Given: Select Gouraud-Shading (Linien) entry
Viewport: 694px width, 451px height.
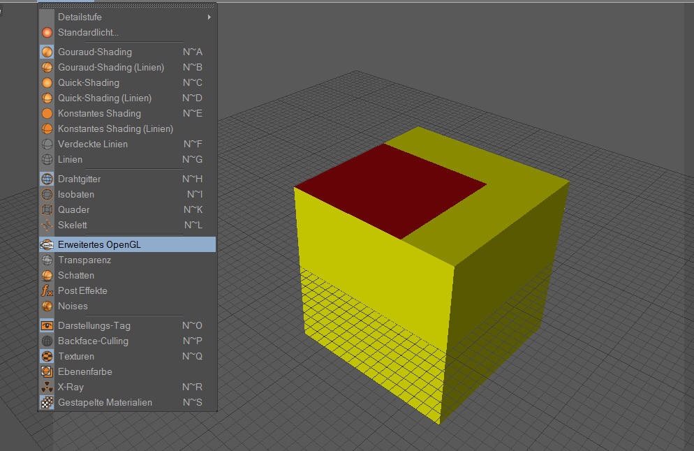Looking at the screenshot, I should [x=128, y=67].
